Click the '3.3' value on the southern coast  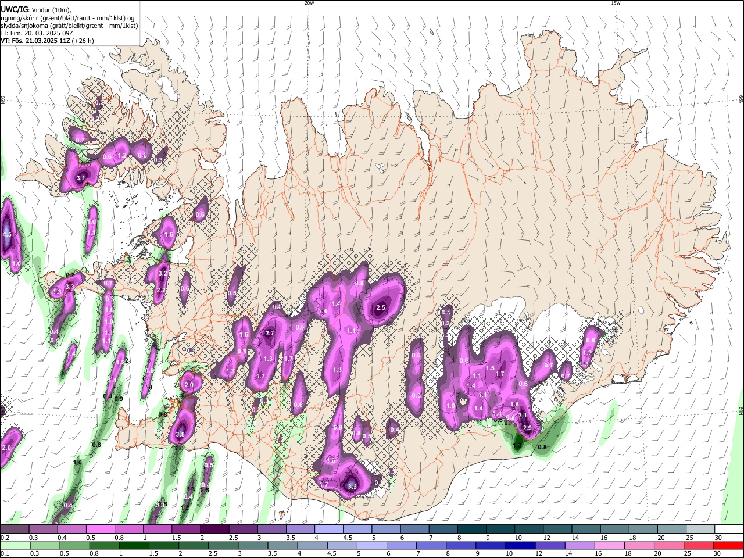[352, 487]
